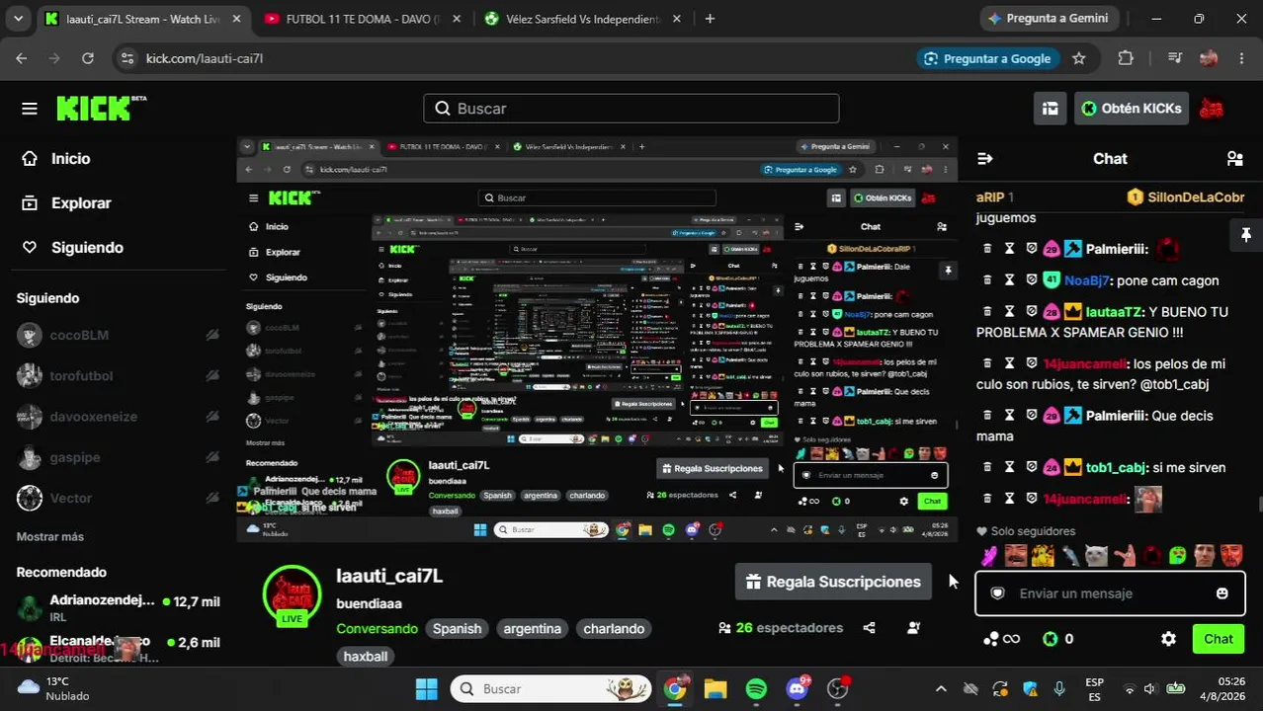Screen dimensions: 1263x711
Task: Delete NoaBj7's 'pone cam cagon' message
Action: (987, 280)
